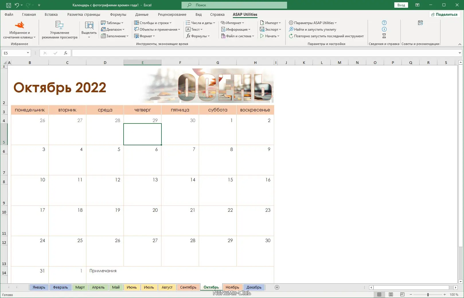Image resolution: width=464 pixels, height=298 pixels.
Task: Open the Заполнение dropdown menu
Action: [x=115, y=36]
